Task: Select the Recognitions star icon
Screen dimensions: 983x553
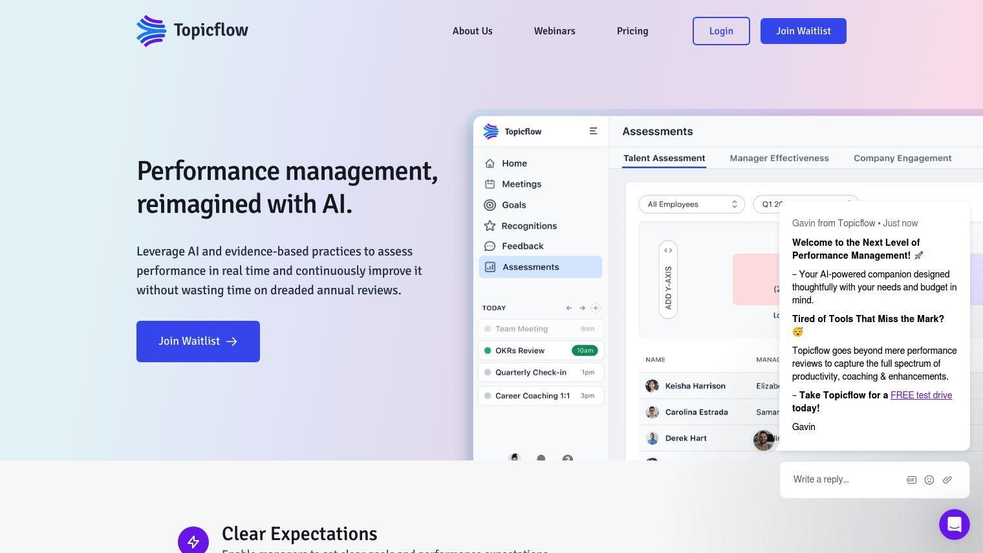Action: [490, 226]
